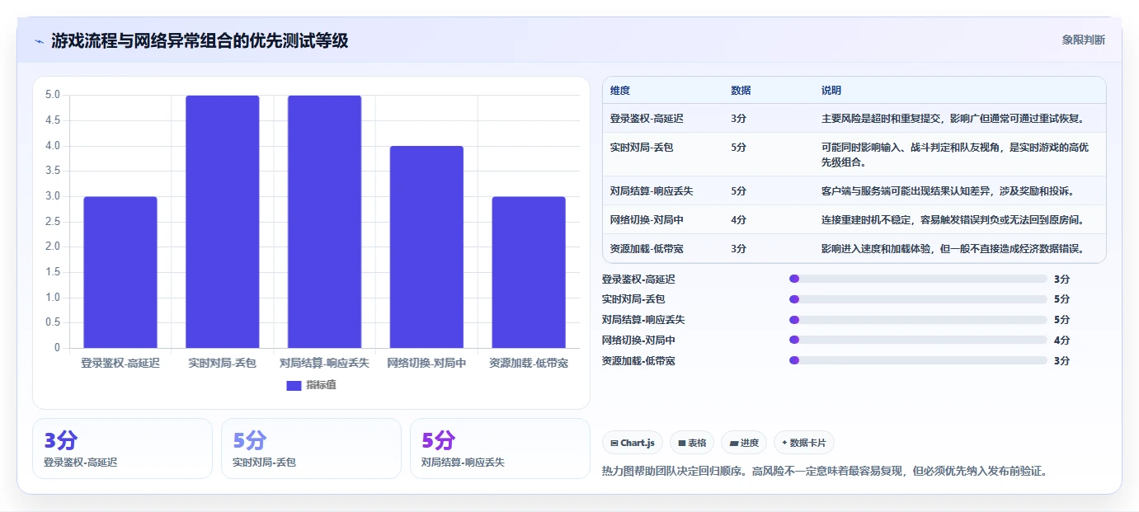Click x-axis label 登录鉴权-高延迟 under chart
Viewport: 1139px width, 512px height.
point(120,363)
